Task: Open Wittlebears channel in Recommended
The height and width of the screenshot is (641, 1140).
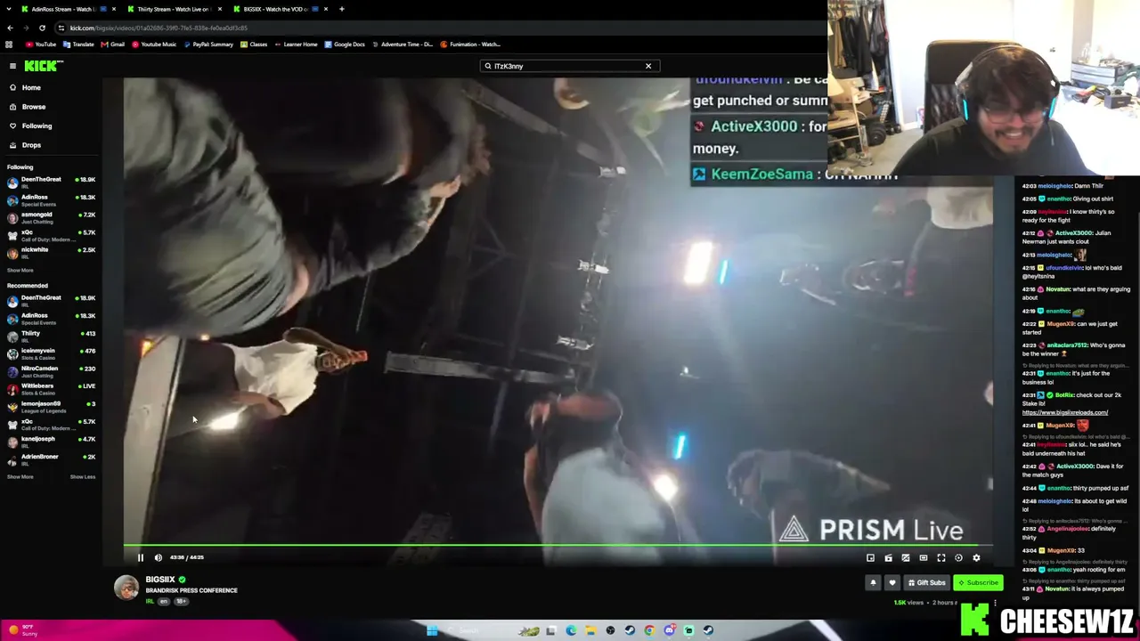Action: [52, 388]
